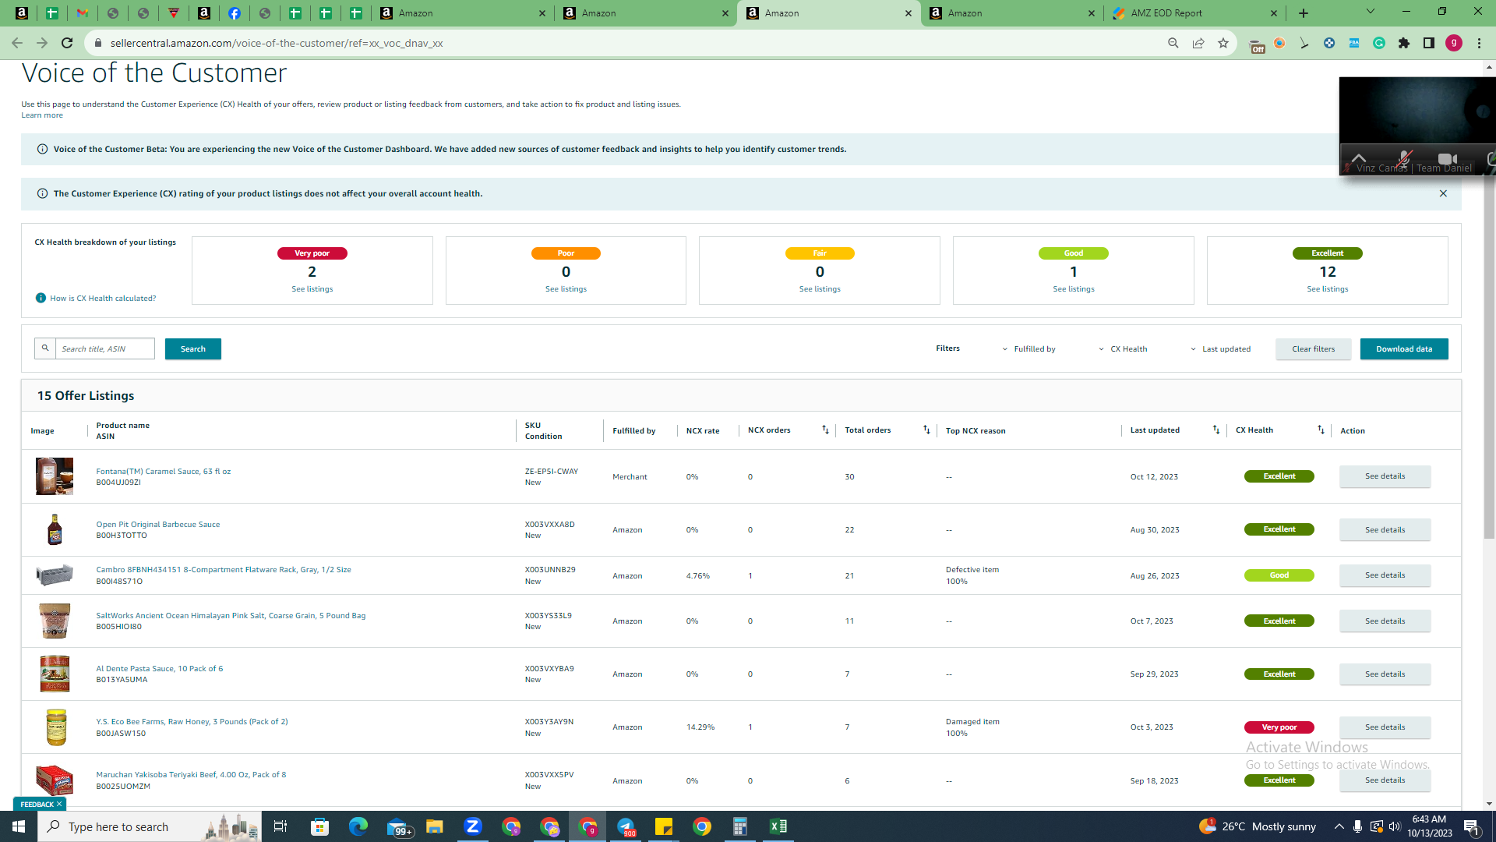Switch to the first Amazon tab
Image resolution: width=1496 pixels, height=842 pixels.
462,13
